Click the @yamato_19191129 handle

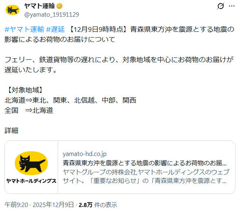(51, 15)
